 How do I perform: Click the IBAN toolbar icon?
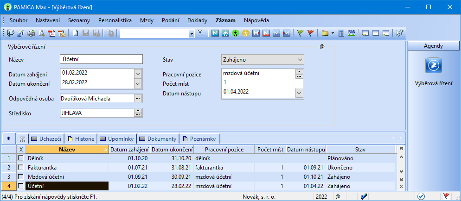pos(351,33)
